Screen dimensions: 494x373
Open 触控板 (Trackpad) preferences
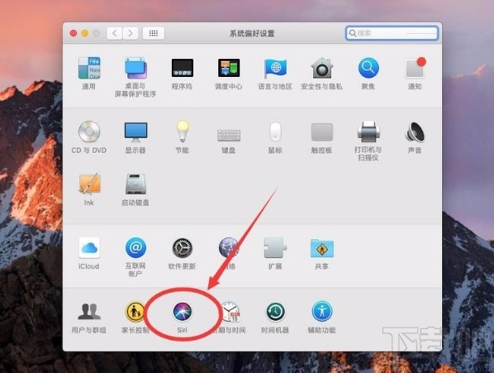point(321,132)
